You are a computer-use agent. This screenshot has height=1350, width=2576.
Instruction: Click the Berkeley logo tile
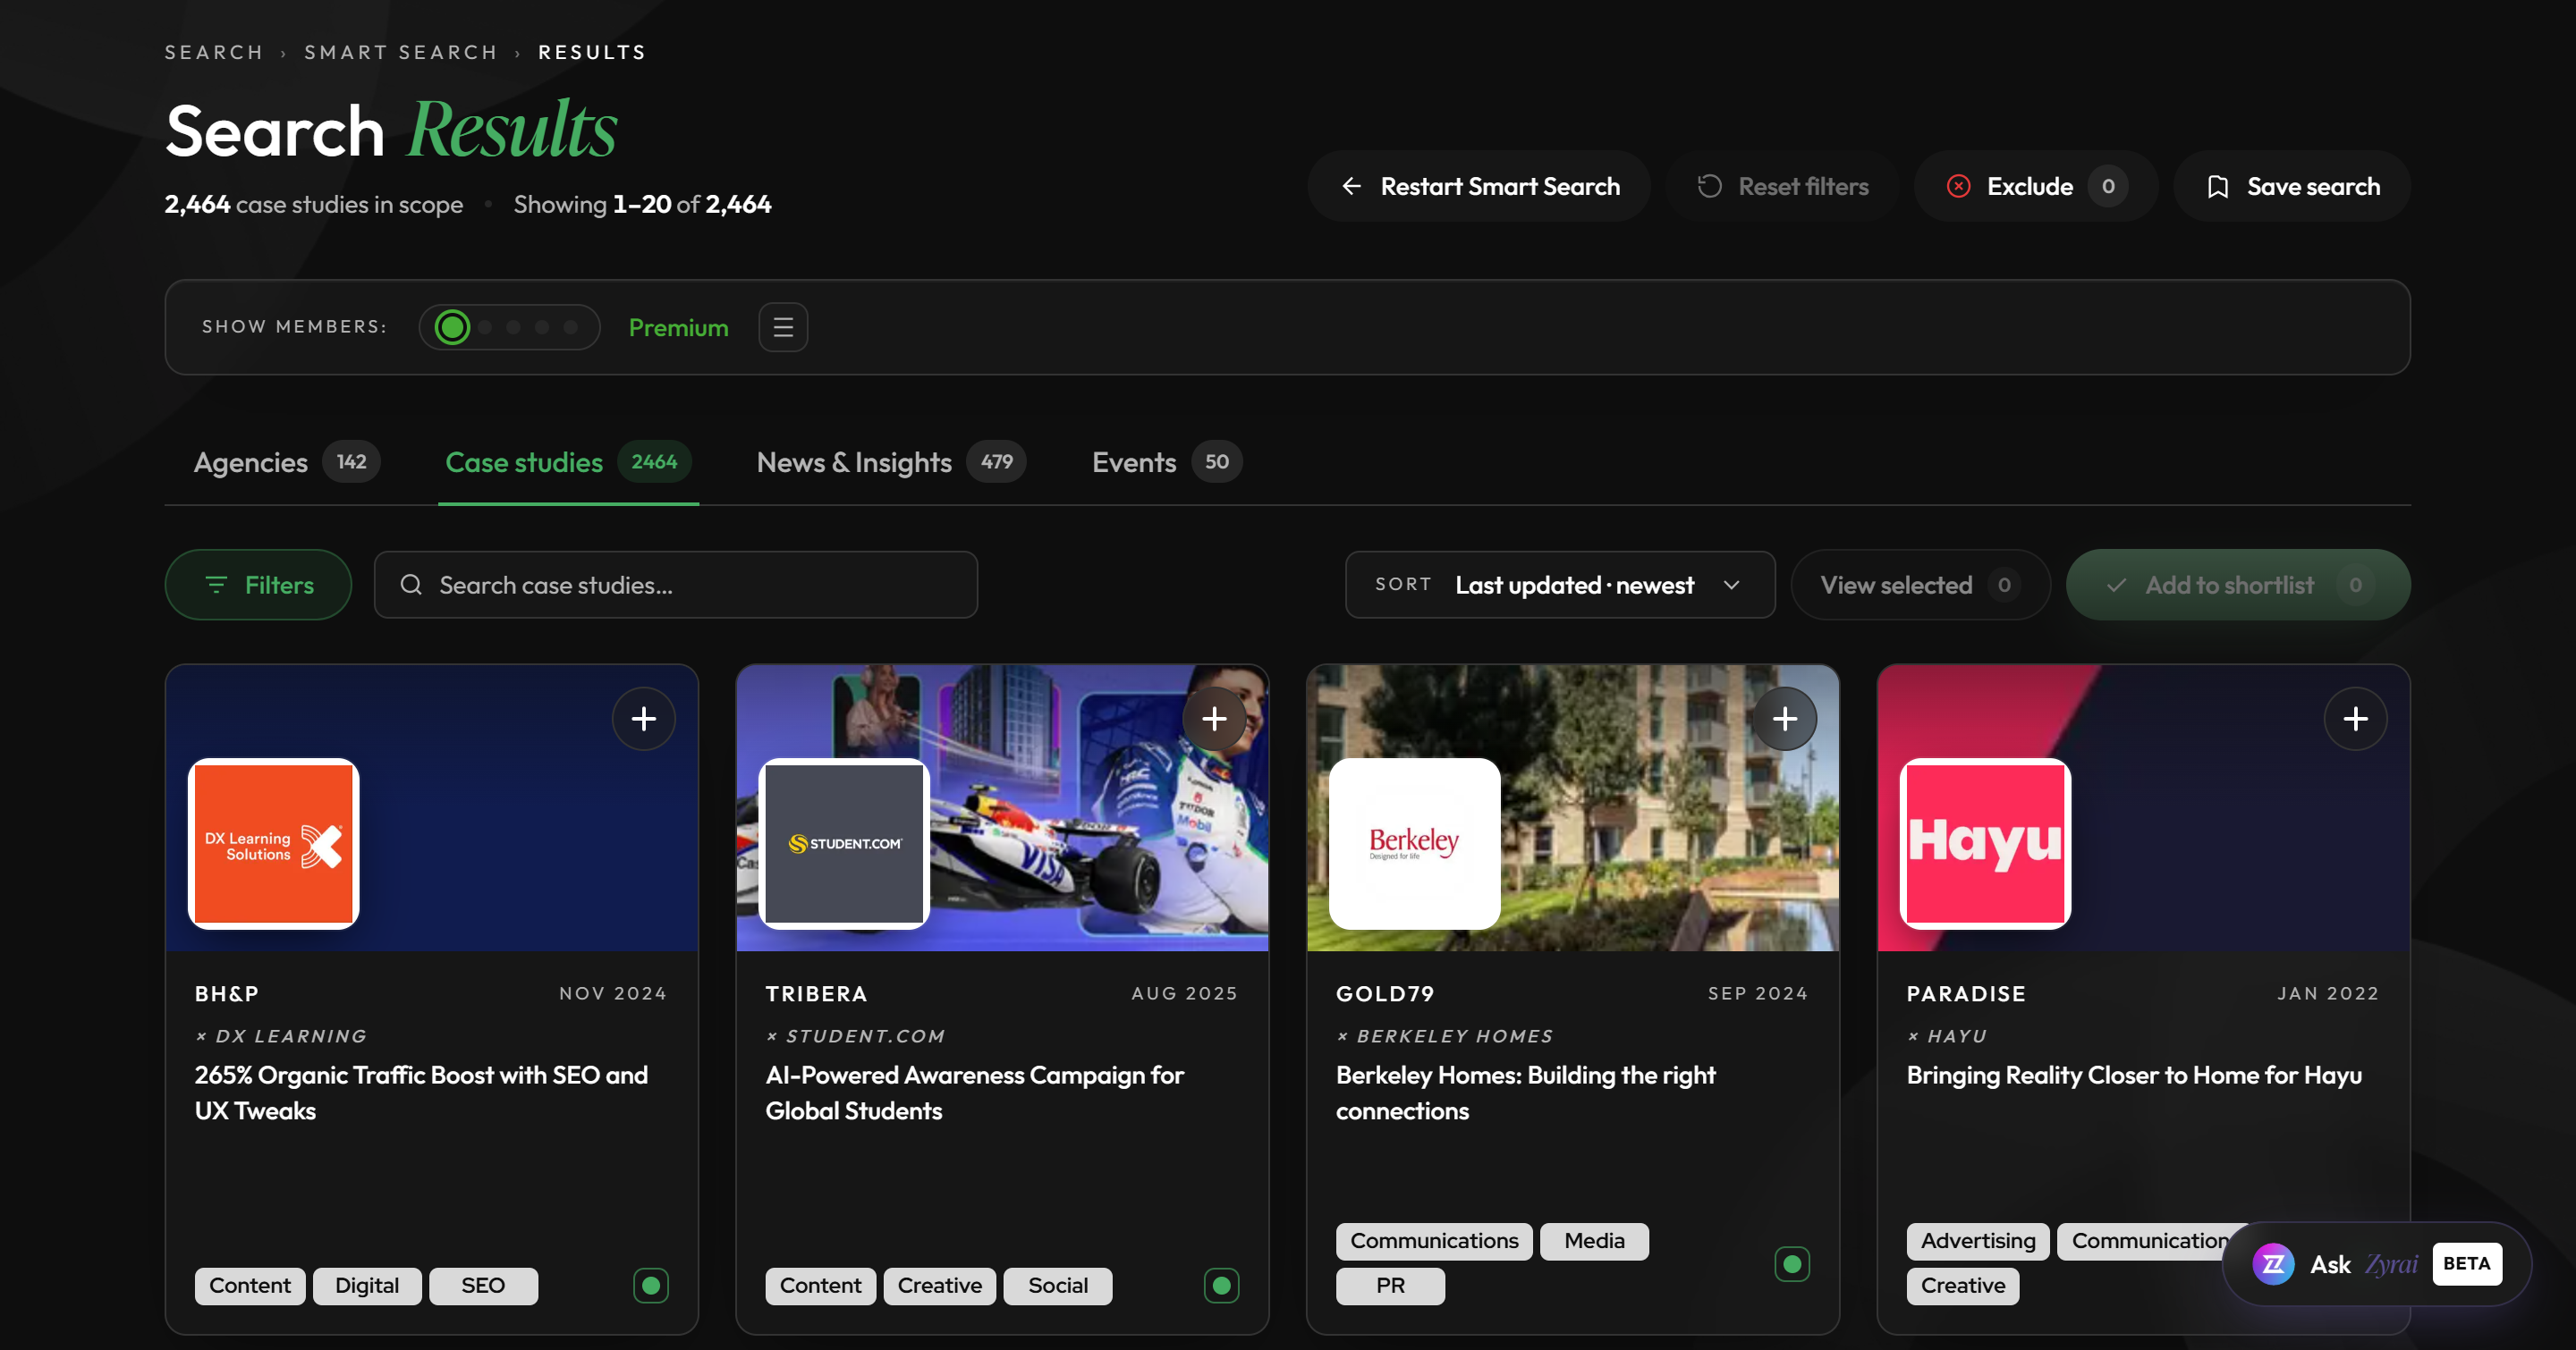[1414, 843]
